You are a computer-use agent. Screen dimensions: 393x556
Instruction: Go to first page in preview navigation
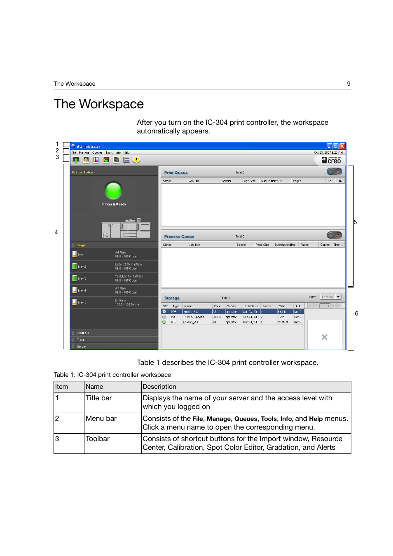click(x=311, y=306)
